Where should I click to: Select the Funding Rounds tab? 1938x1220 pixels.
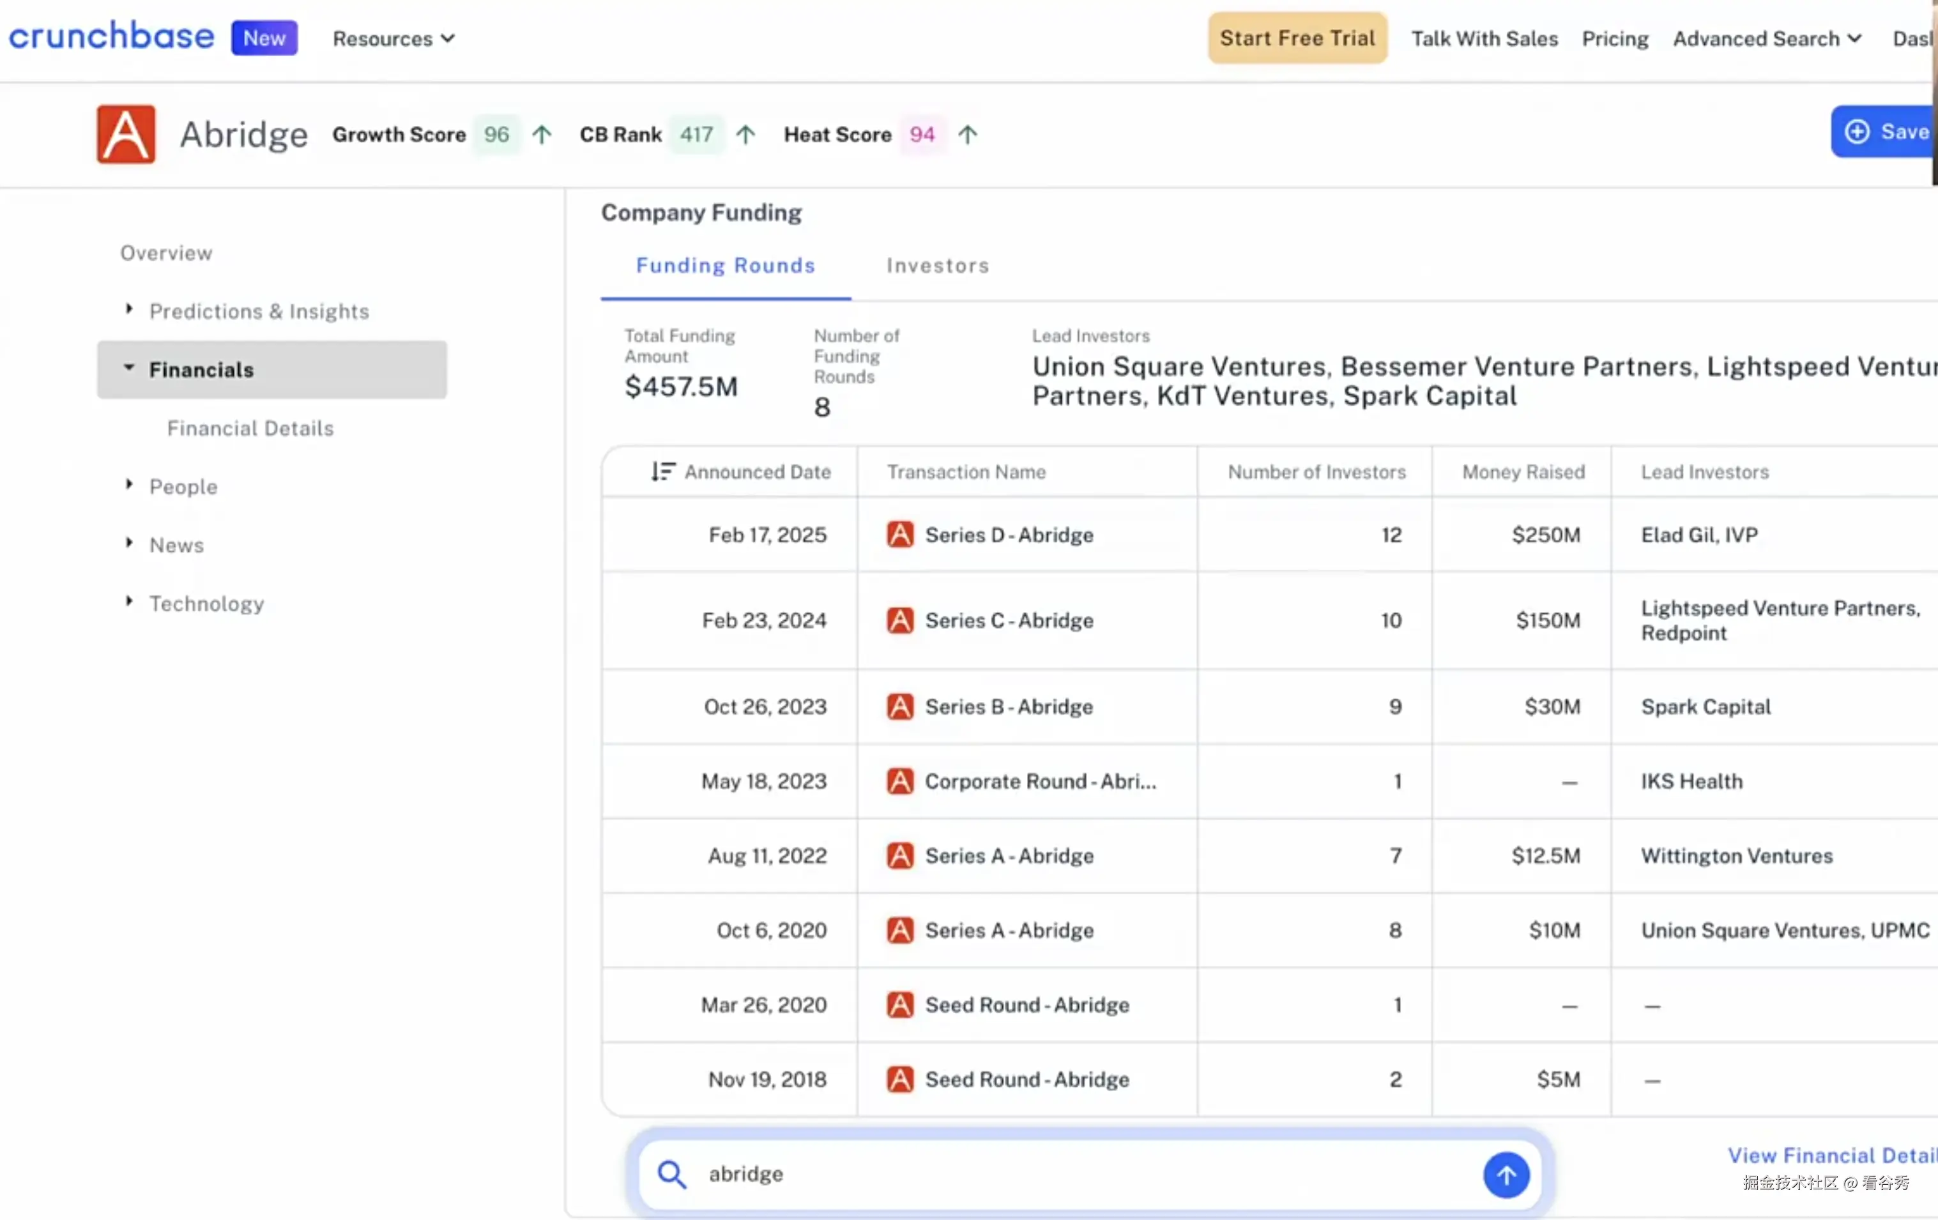click(725, 266)
